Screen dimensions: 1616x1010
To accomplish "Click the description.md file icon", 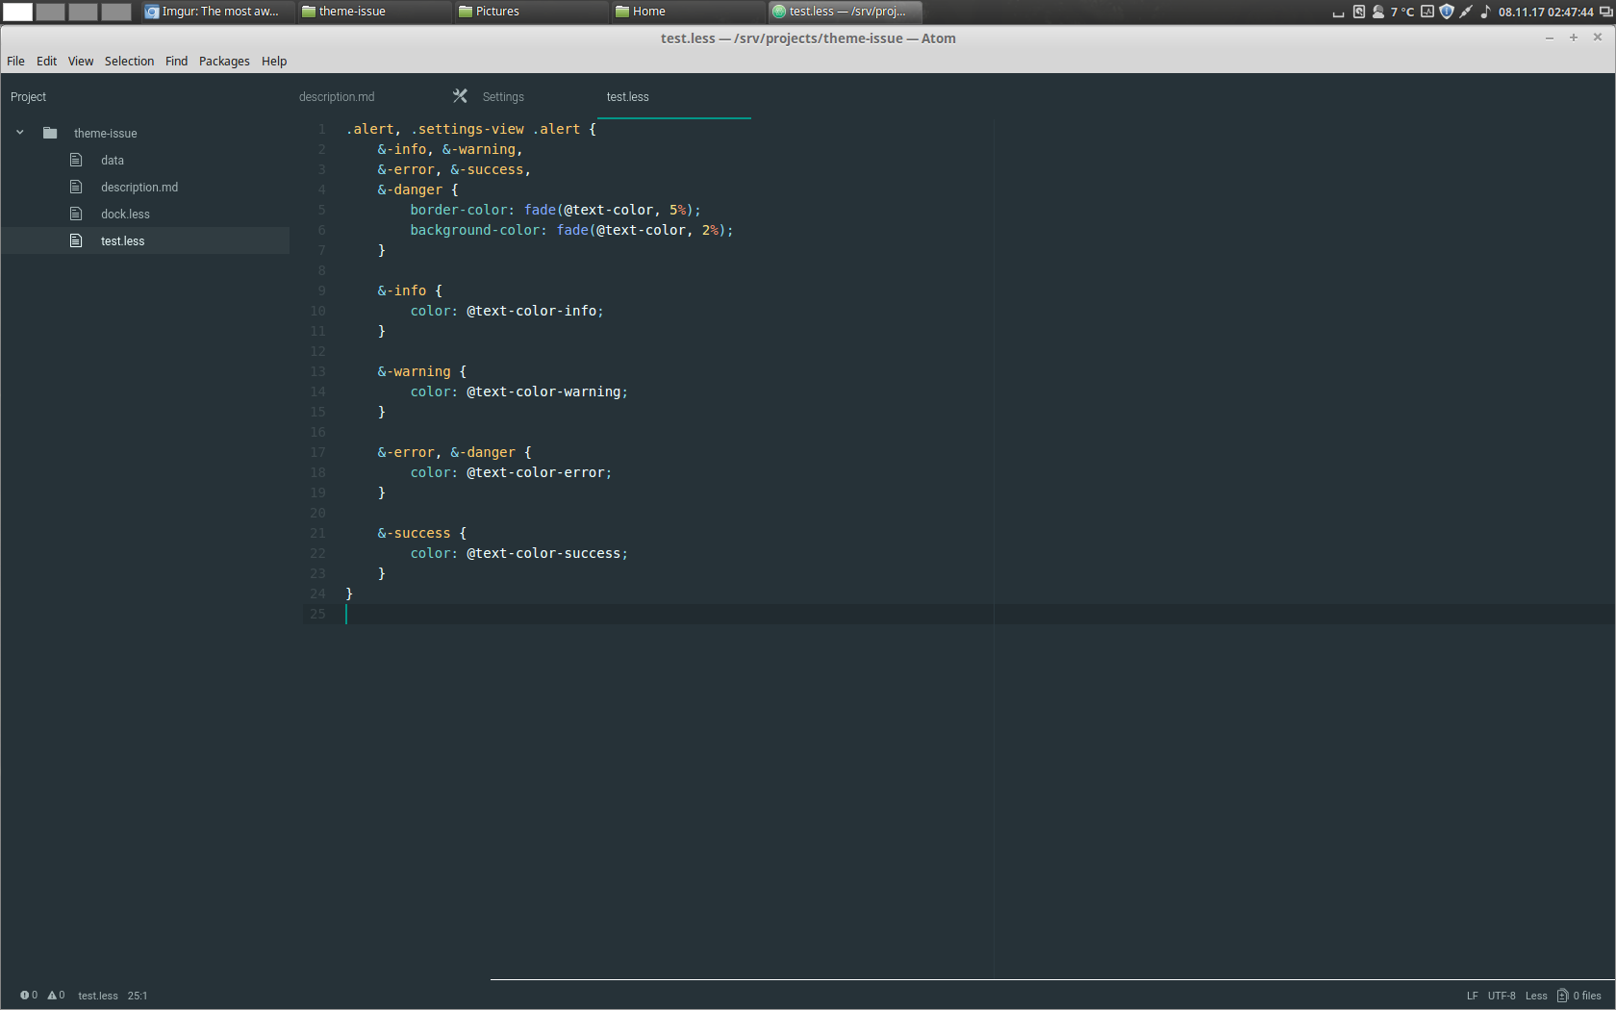I will click(x=76, y=187).
